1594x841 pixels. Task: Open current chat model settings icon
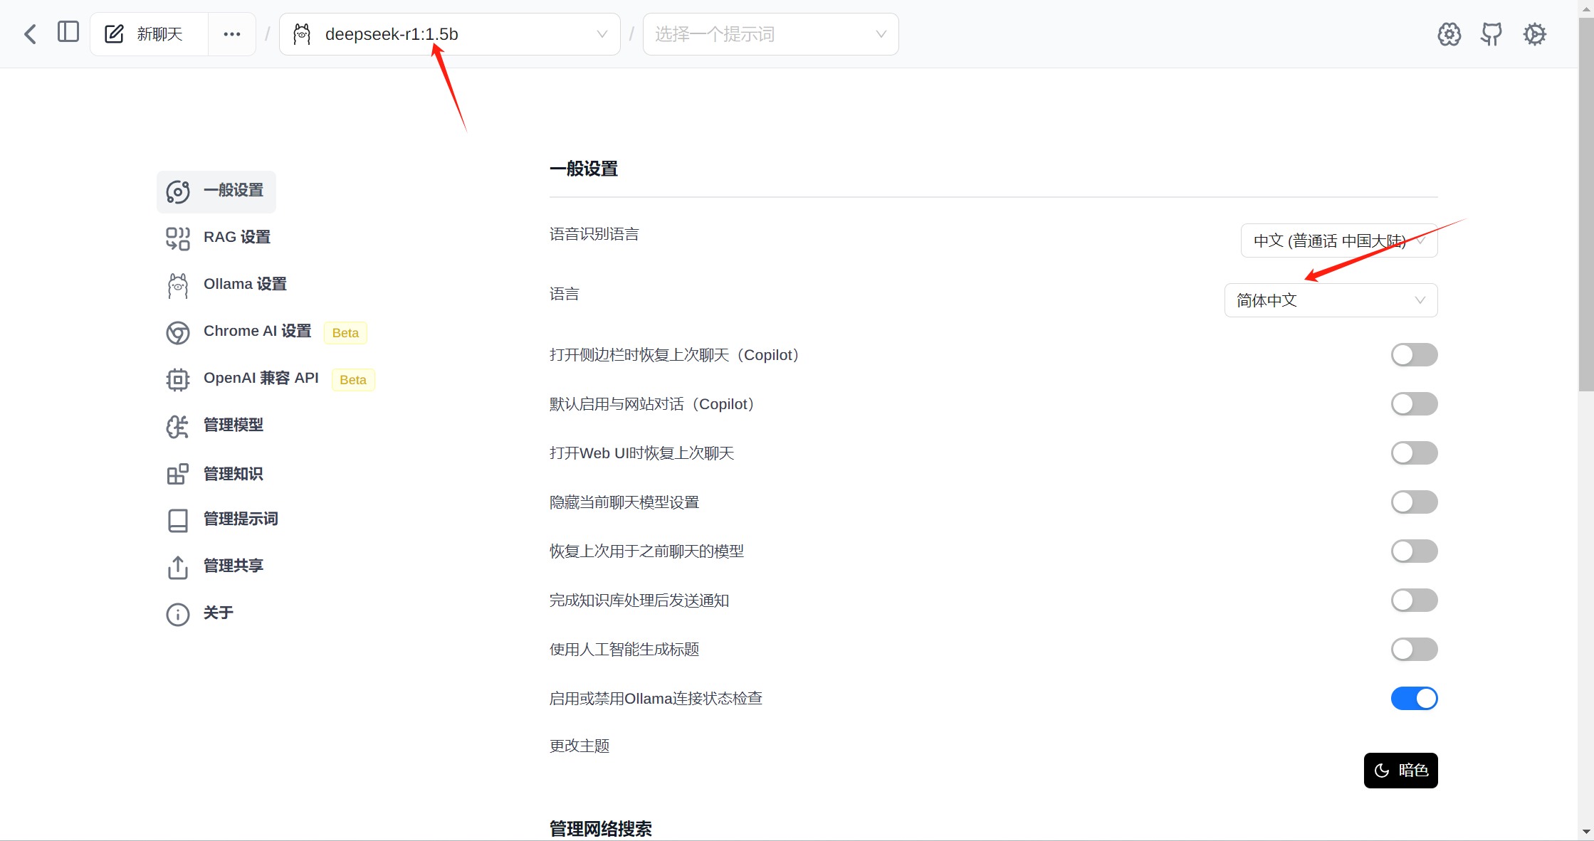1449,34
